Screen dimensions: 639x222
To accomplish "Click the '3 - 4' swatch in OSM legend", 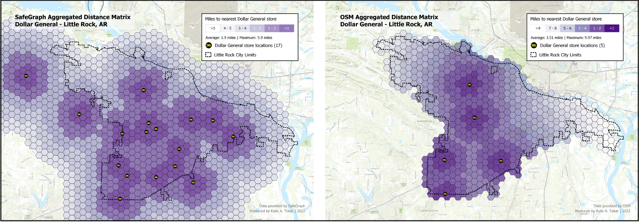I will coord(583,28).
